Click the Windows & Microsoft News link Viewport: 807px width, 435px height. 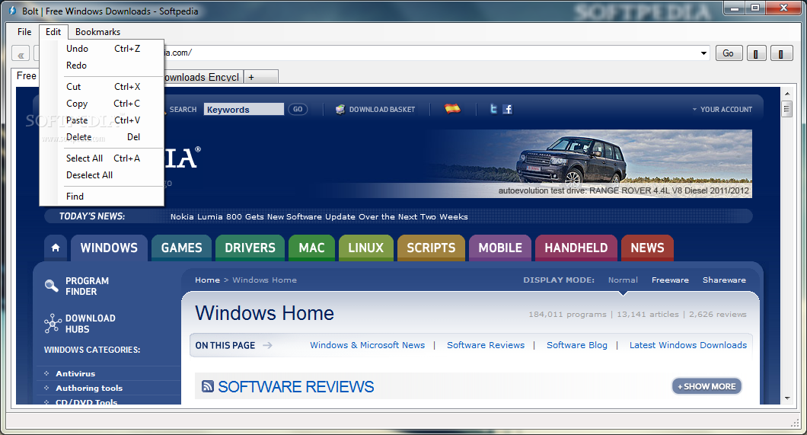(368, 345)
